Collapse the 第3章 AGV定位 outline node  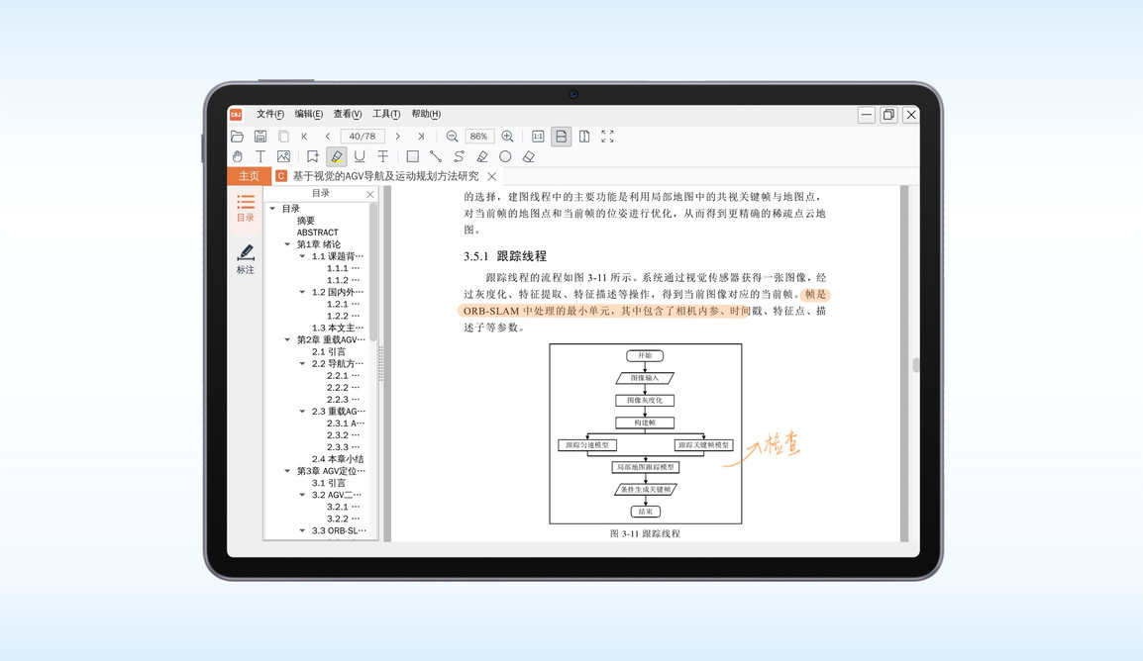(x=286, y=470)
